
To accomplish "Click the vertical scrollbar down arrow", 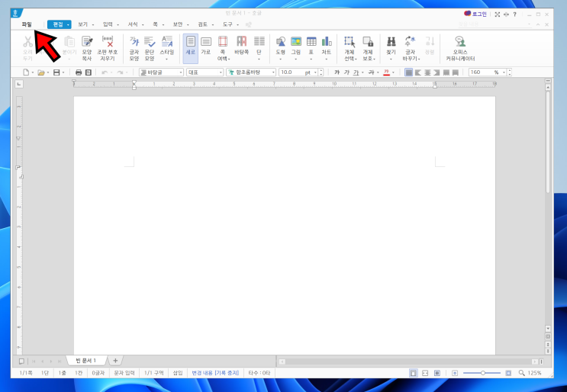I will coord(548,329).
